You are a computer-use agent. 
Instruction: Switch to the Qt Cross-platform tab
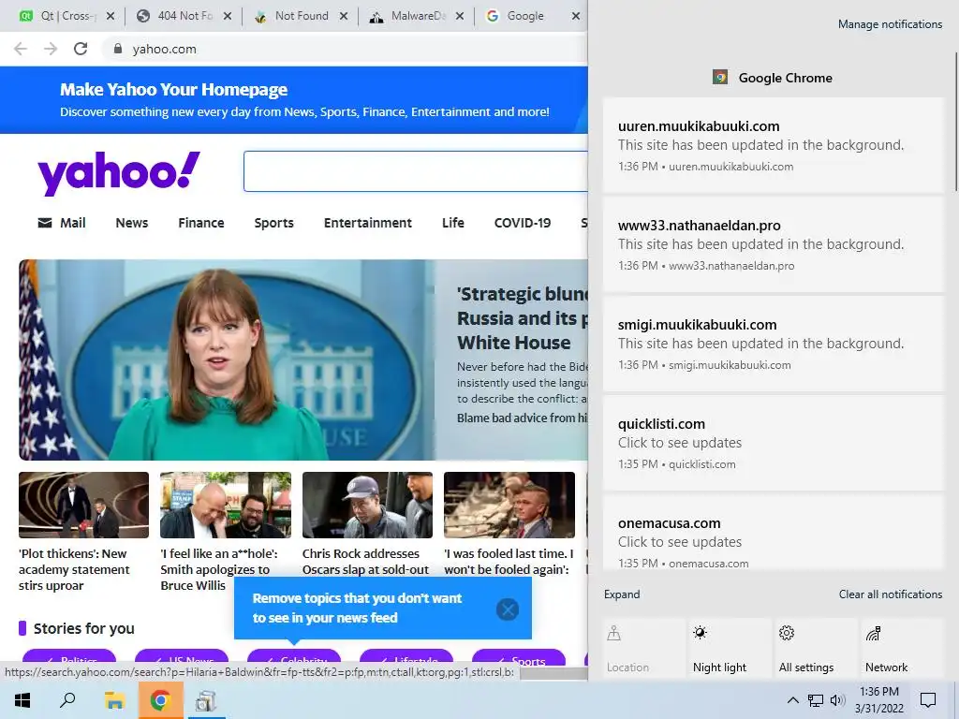(59, 16)
